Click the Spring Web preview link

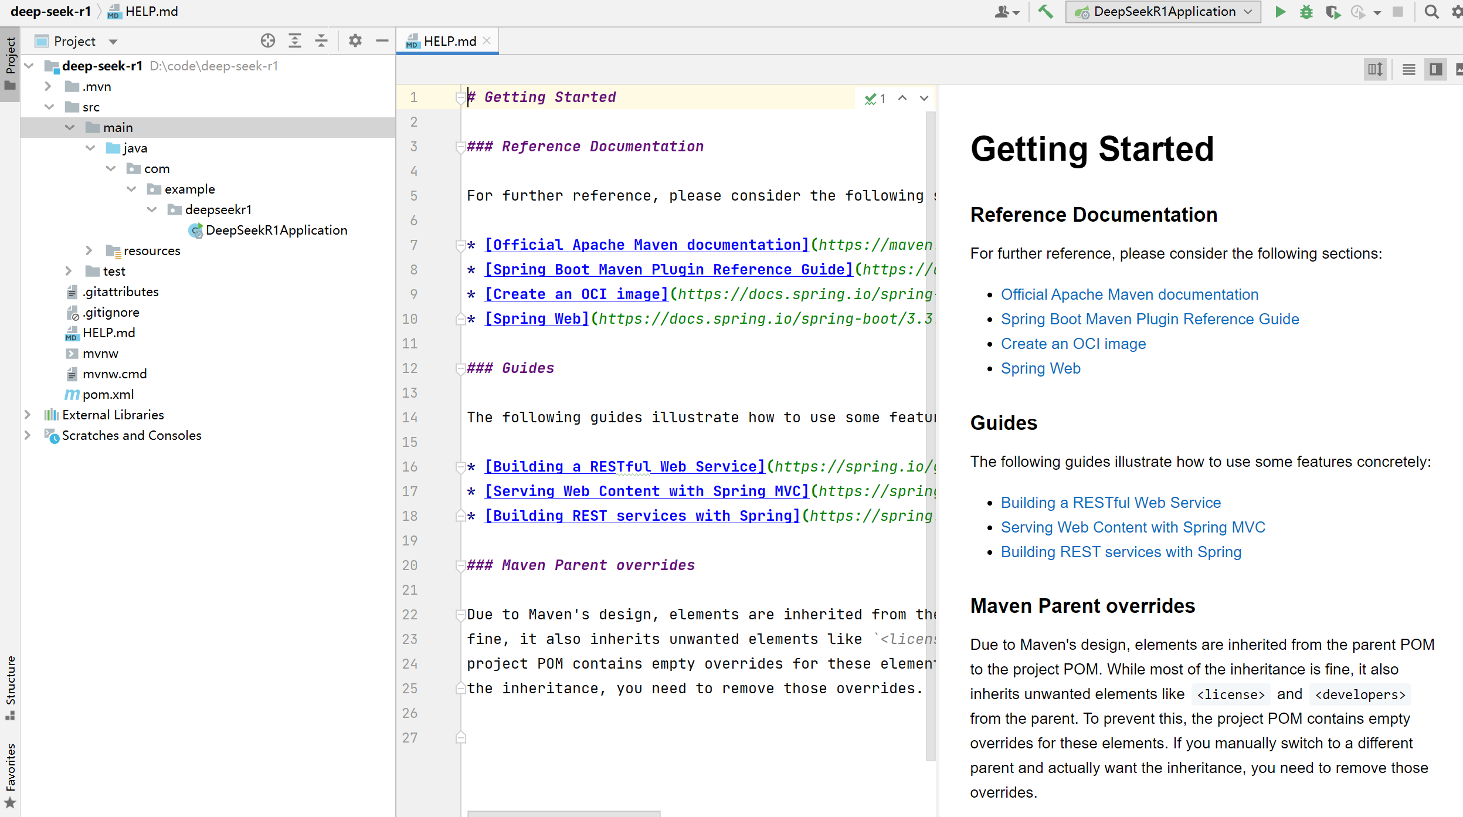point(1040,368)
